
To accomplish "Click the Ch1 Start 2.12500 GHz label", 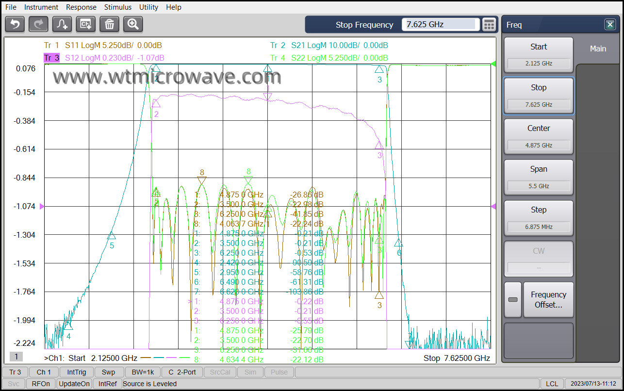I will [x=90, y=358].
